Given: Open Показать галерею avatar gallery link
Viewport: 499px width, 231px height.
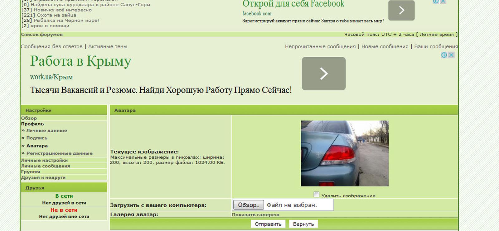Looking at the screenshot, I should coord(255,214).
